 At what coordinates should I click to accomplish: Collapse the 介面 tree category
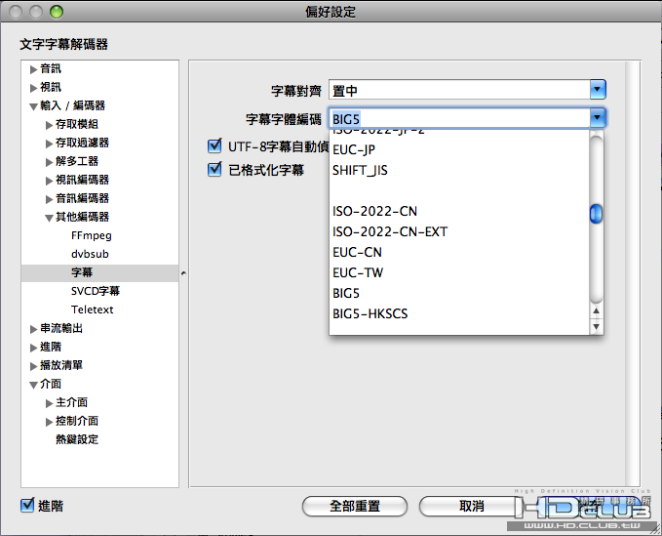coord(34,385)
